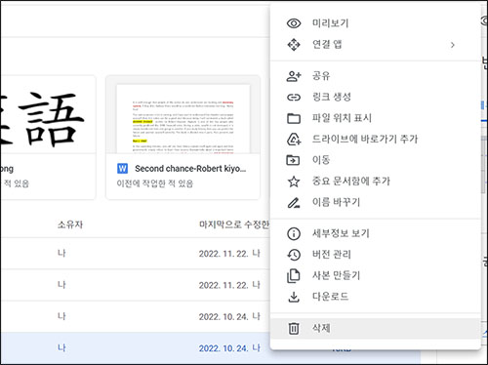This screenshot has height=365, width=488.
Task: Select 다운로드 from the menu
Action: 376,297
